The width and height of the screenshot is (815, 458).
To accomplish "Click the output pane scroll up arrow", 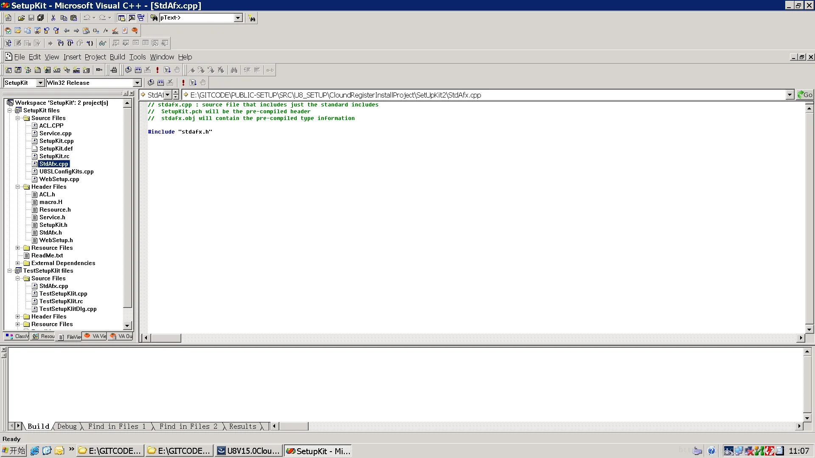I will [x=807, y=352].
